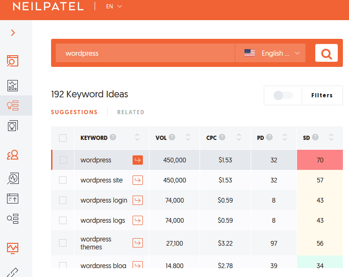Tick the checkbox for 'wordpress' row
This screenshot has height=277, width=349.
coord(63,160)
